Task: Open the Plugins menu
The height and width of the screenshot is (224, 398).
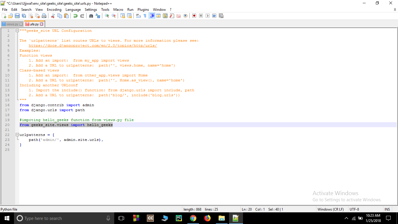Action: click(x=143, y=10)
